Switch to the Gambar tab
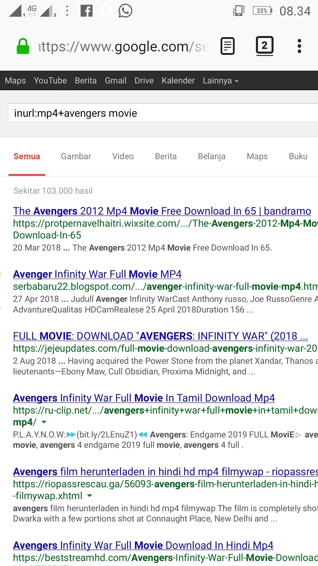Image resolution: width=318 pixels, height=566 pixels. pos(76,156)
